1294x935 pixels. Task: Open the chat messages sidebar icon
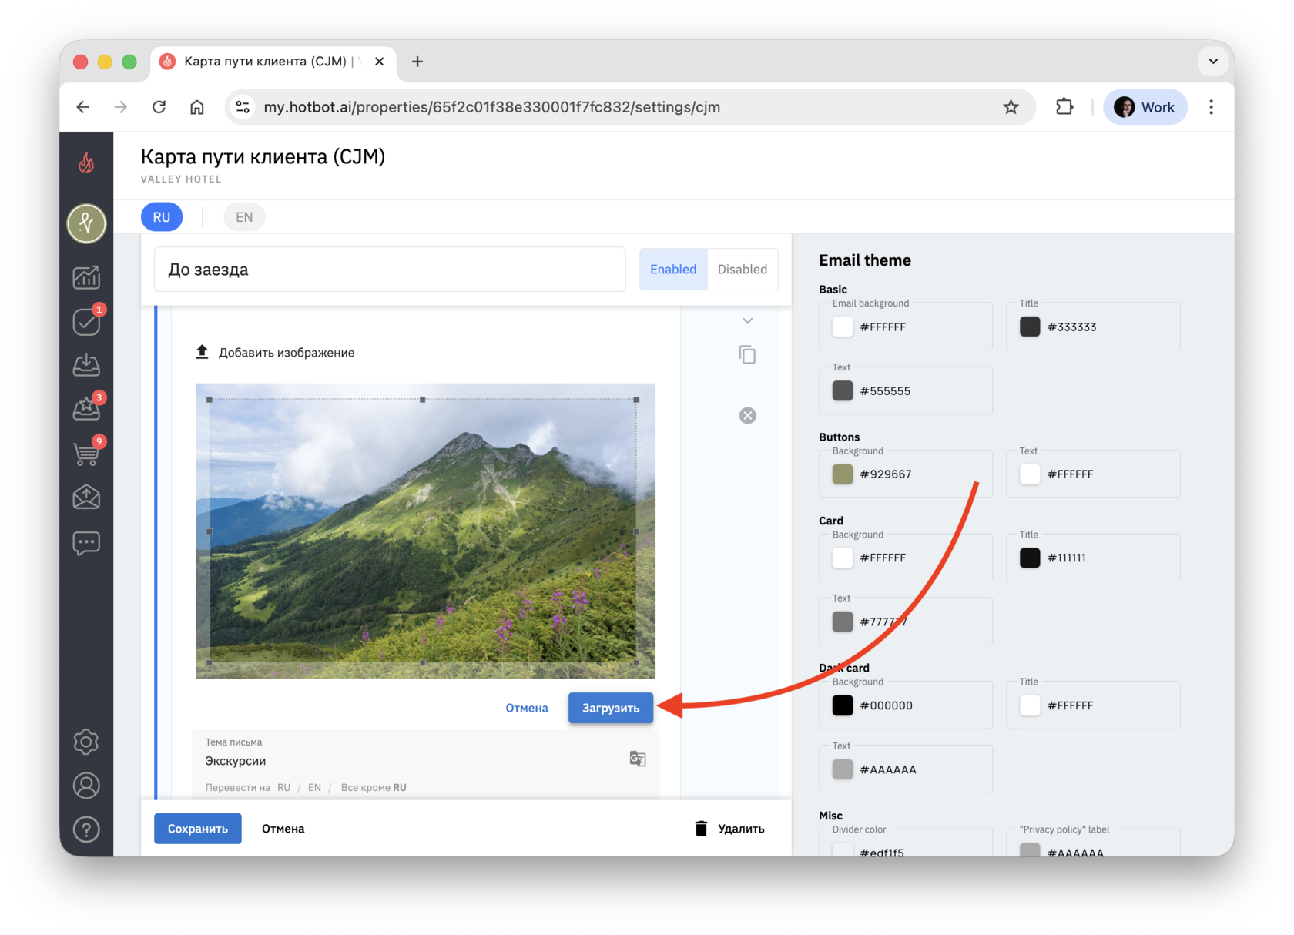click(86, 543)
